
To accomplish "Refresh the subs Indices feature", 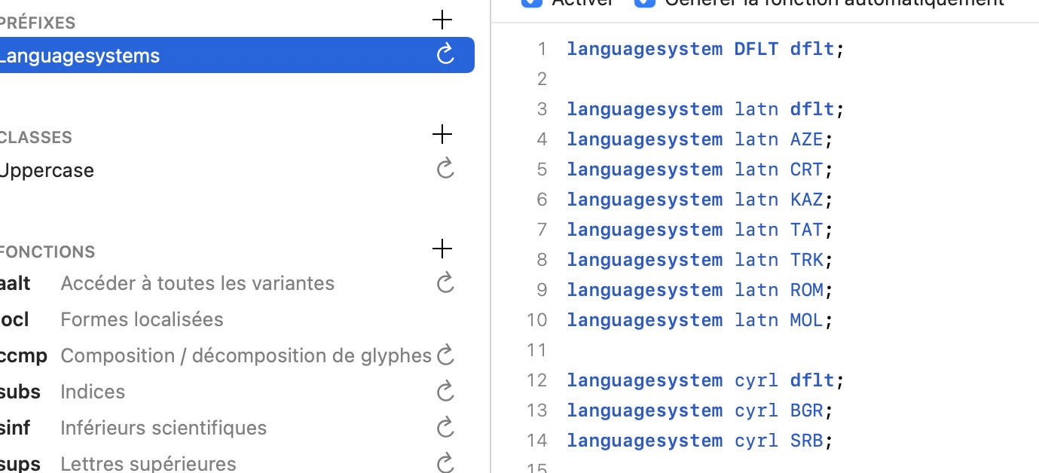I will click(x=445, y=391).
